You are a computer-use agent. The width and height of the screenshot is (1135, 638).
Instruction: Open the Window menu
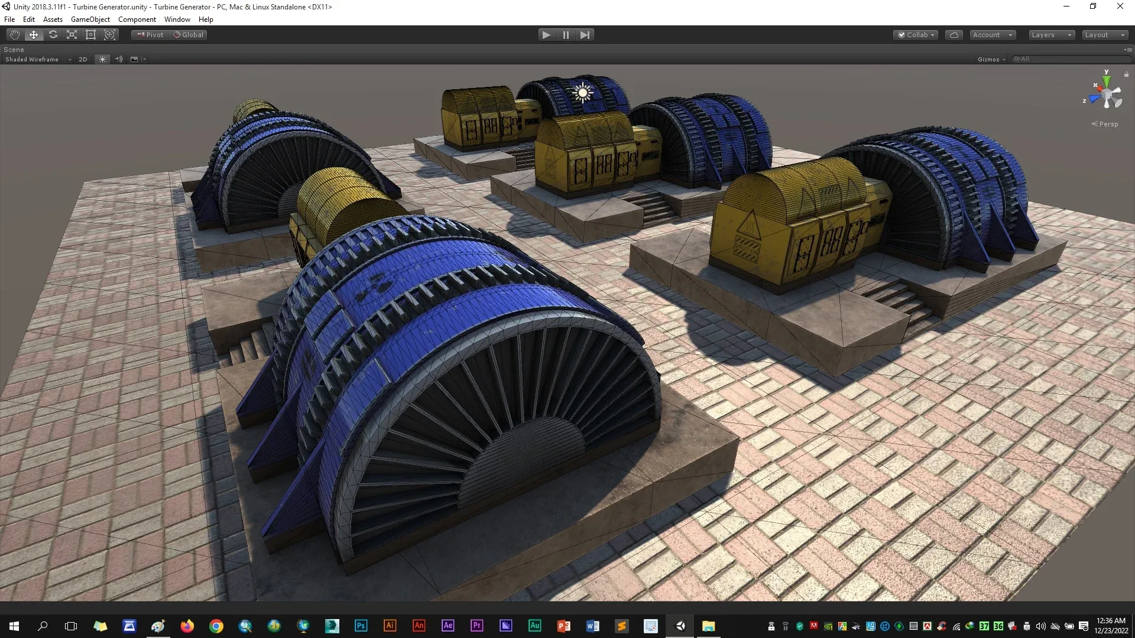pyautogui.click(x=177, y=19)
